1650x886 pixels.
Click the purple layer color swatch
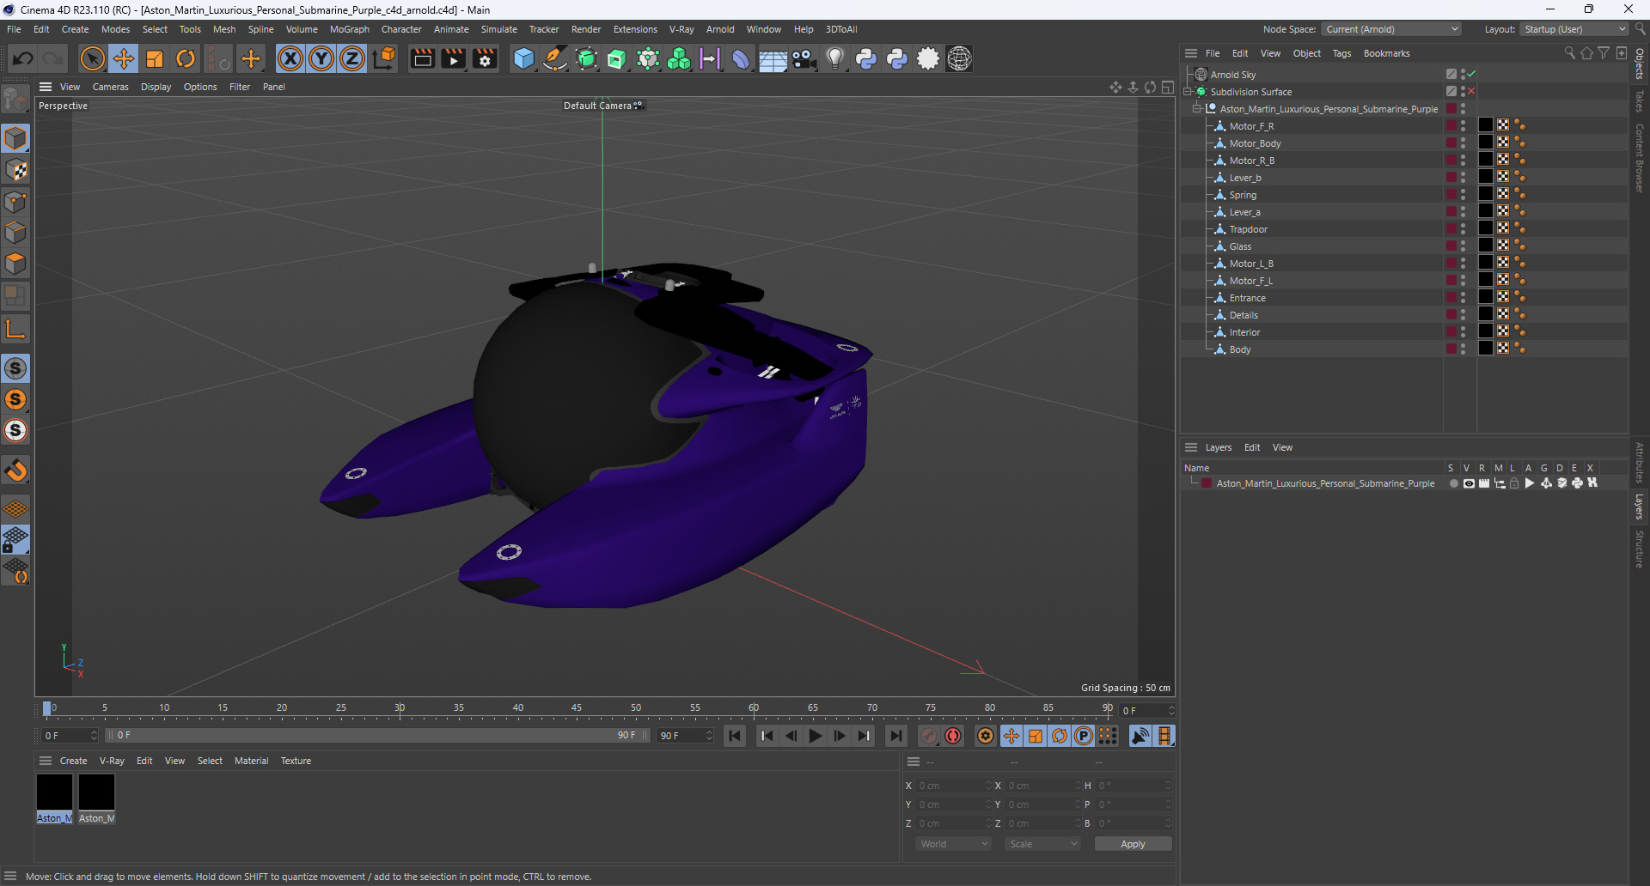coord(1207,483)
